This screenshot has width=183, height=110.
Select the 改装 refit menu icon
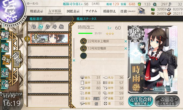tap(6, 60)
